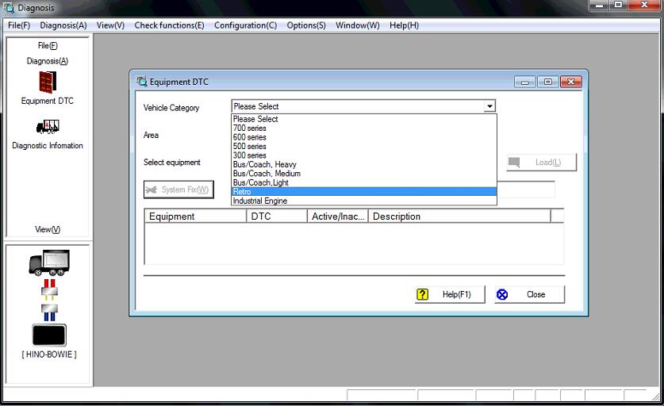The width and height of the screenshot is (664, 406).
Task: Open the Options(S) menu
Action: pos(306,25)
